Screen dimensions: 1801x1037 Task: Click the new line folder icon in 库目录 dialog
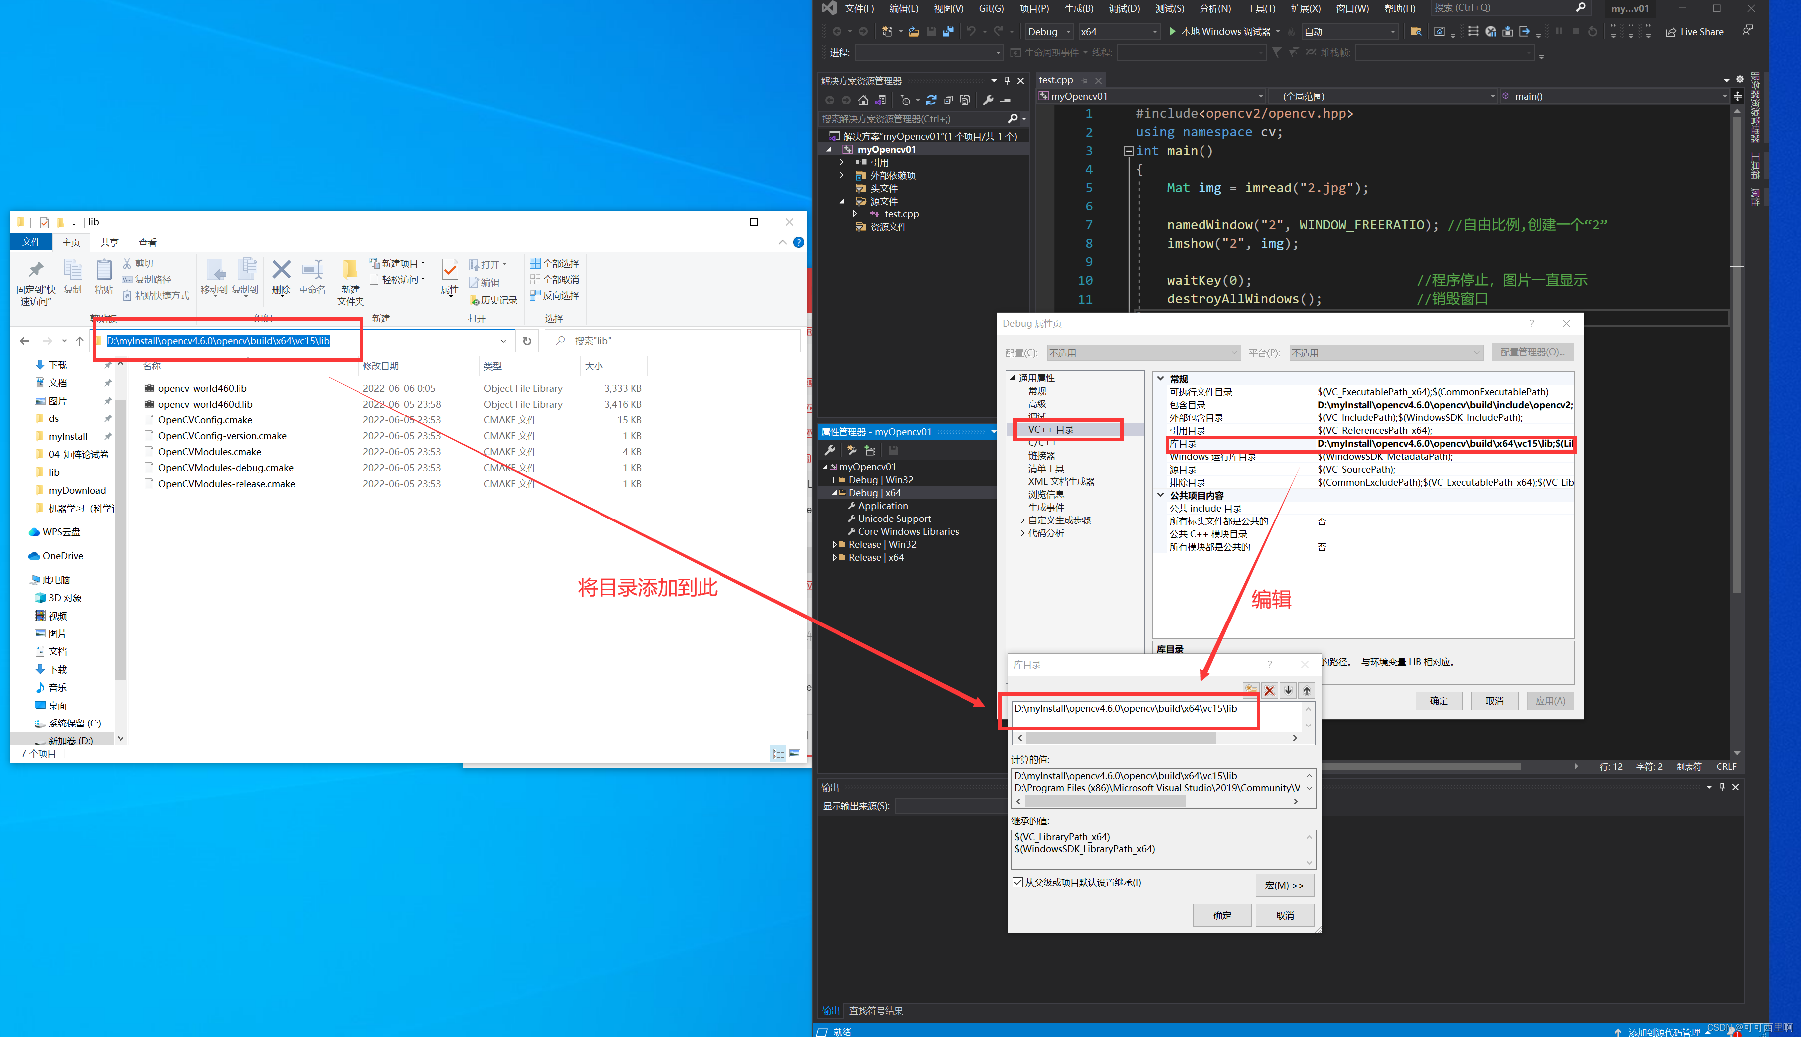click(1250, 690)
